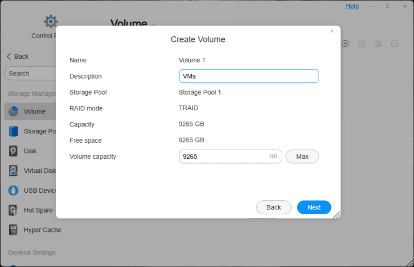Click the Hyper Cache icon
Viewport: 414px width, 267px height.
(13, 230)
